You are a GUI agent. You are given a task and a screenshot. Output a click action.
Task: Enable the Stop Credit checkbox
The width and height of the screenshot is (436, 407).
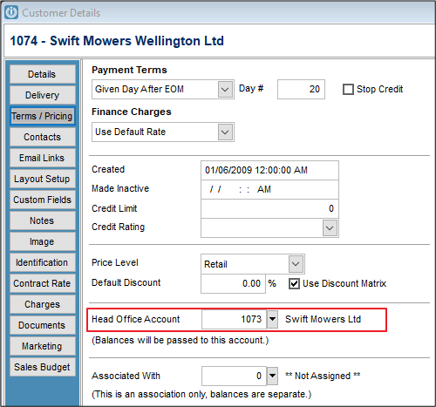click(x=348, y=89)
